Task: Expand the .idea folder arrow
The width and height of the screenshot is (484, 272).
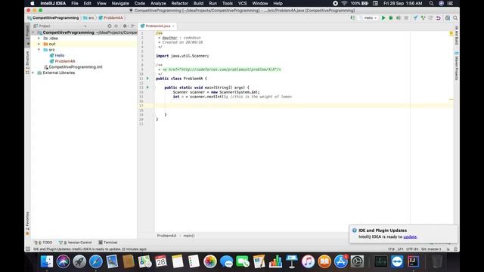Action: (39, 39)
